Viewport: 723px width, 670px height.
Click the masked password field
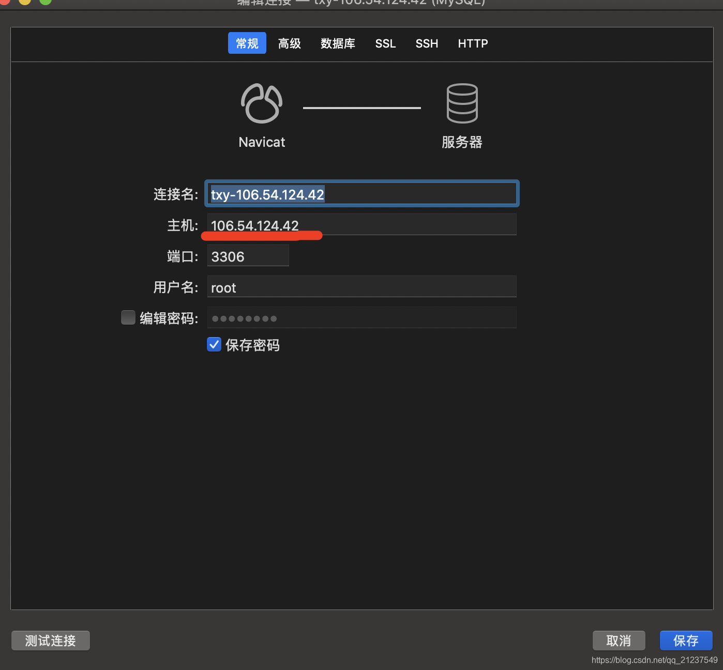coord(362,317)
